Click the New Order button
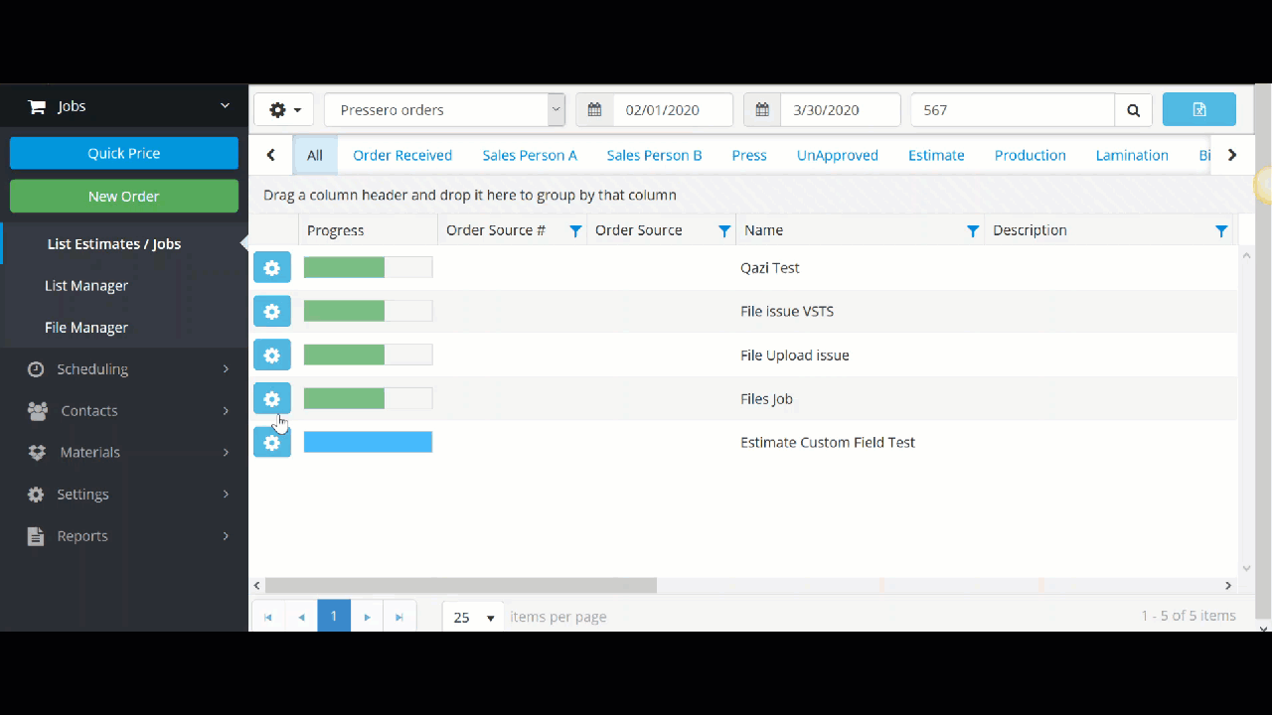Screen dimensions: 1272x715 [124, 196]
